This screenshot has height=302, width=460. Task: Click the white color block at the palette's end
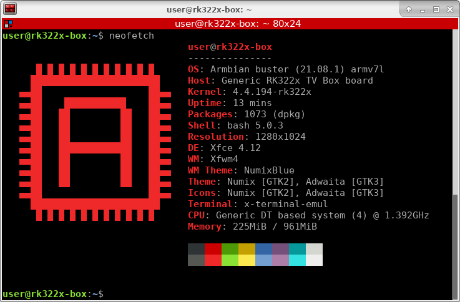point(314,260)
